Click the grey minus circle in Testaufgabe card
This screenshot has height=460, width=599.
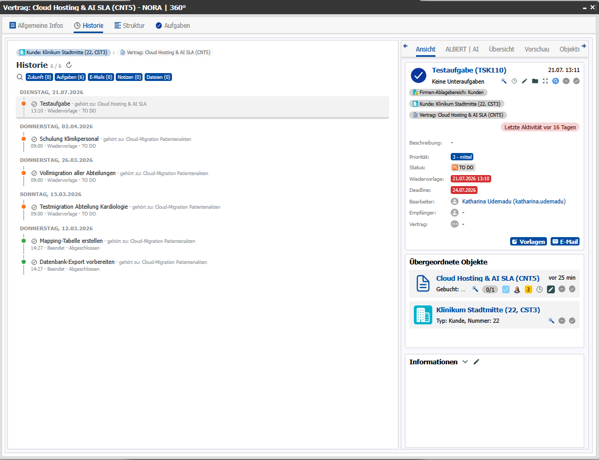[566, 81]
